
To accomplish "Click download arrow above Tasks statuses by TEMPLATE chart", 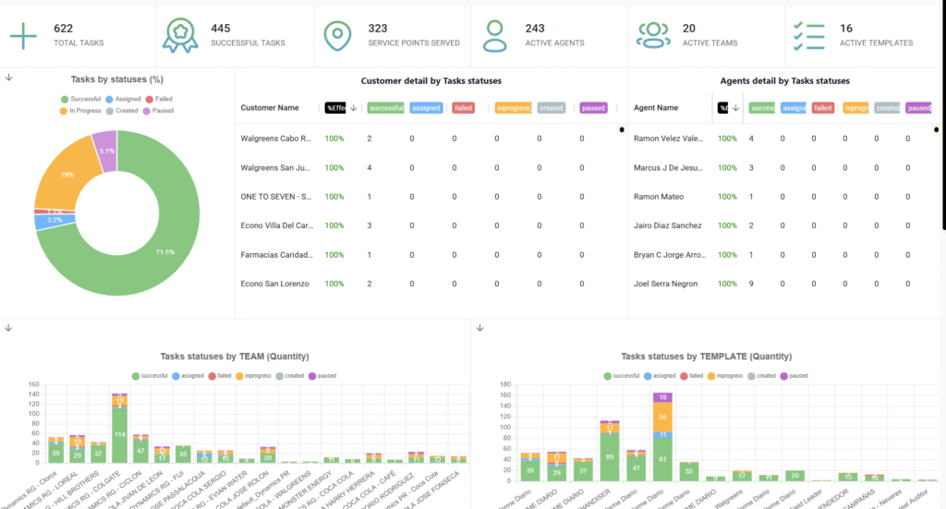I will coord(479,328).
